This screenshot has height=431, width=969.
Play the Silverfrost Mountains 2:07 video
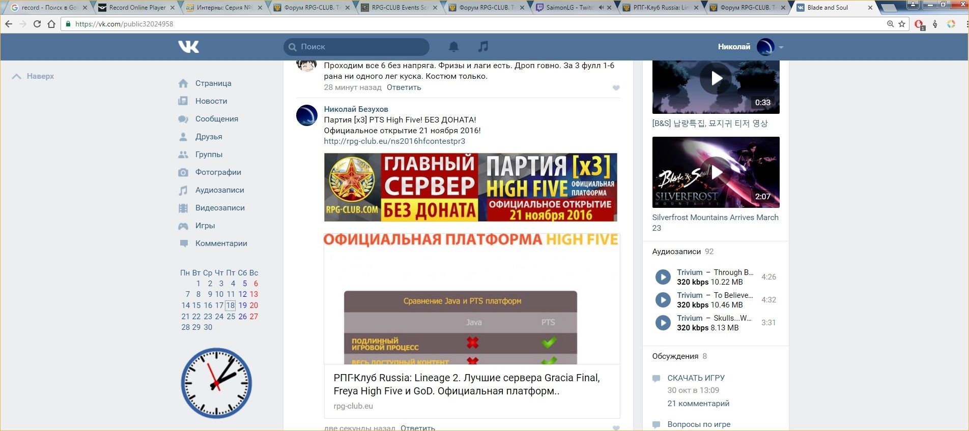[x=716, y=172]
